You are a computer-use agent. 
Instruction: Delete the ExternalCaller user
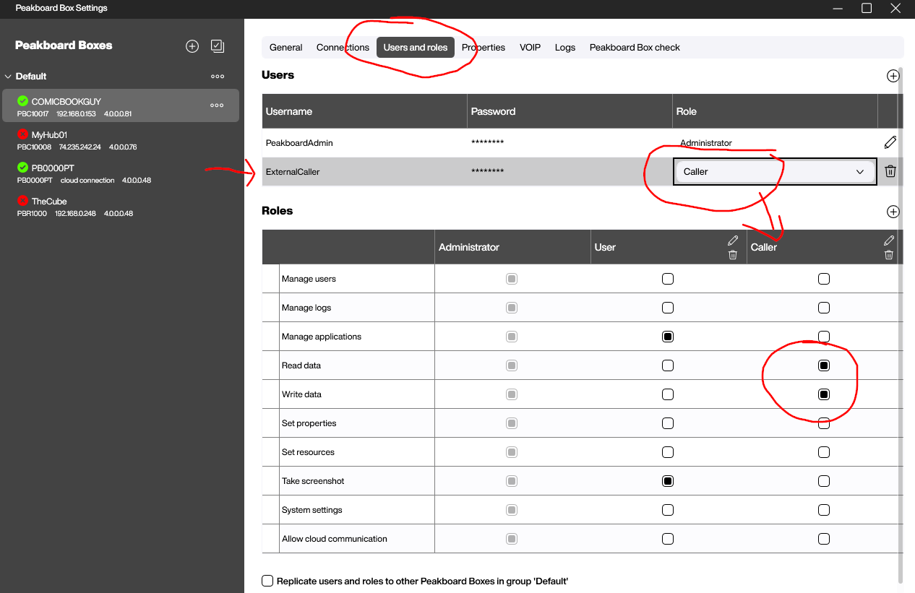tap(890, 171)
